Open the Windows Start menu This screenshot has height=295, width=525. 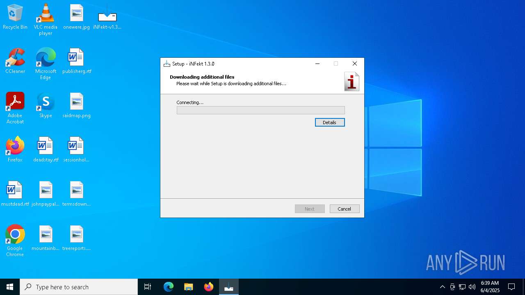click(10, 287)
